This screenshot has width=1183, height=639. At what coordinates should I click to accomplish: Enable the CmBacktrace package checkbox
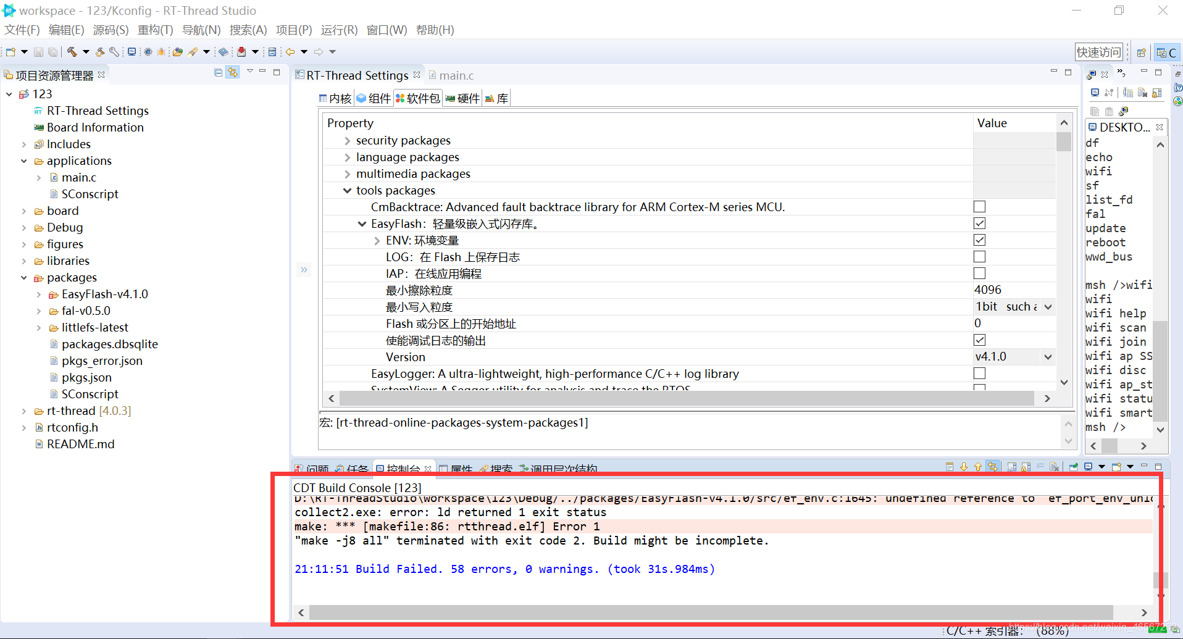pyautogui.click(x=979, y=206)
